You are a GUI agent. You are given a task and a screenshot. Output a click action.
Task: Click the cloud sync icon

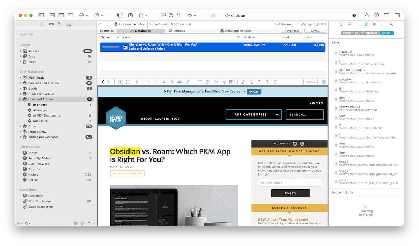(213, 16)
